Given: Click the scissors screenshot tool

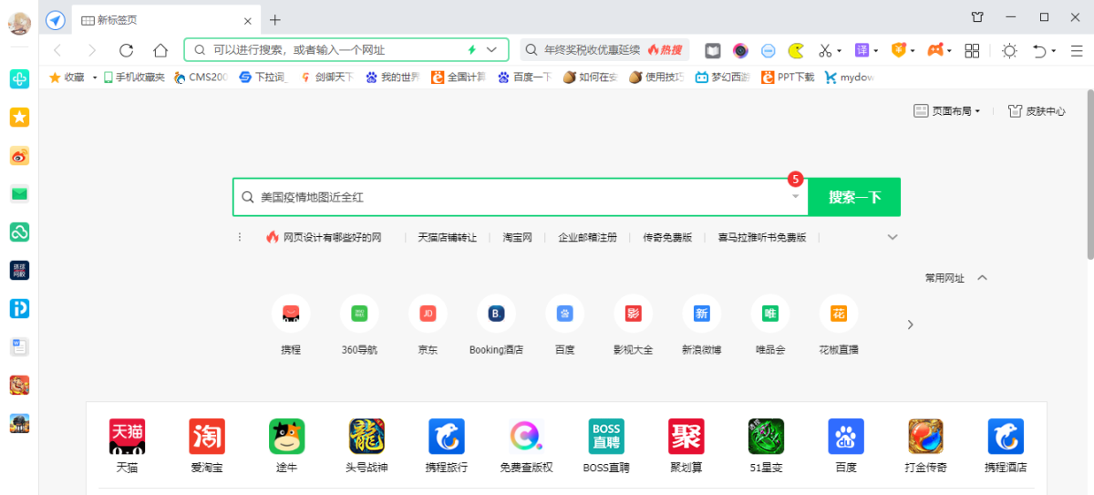Looking at the screenshot, I should point(825,50).
